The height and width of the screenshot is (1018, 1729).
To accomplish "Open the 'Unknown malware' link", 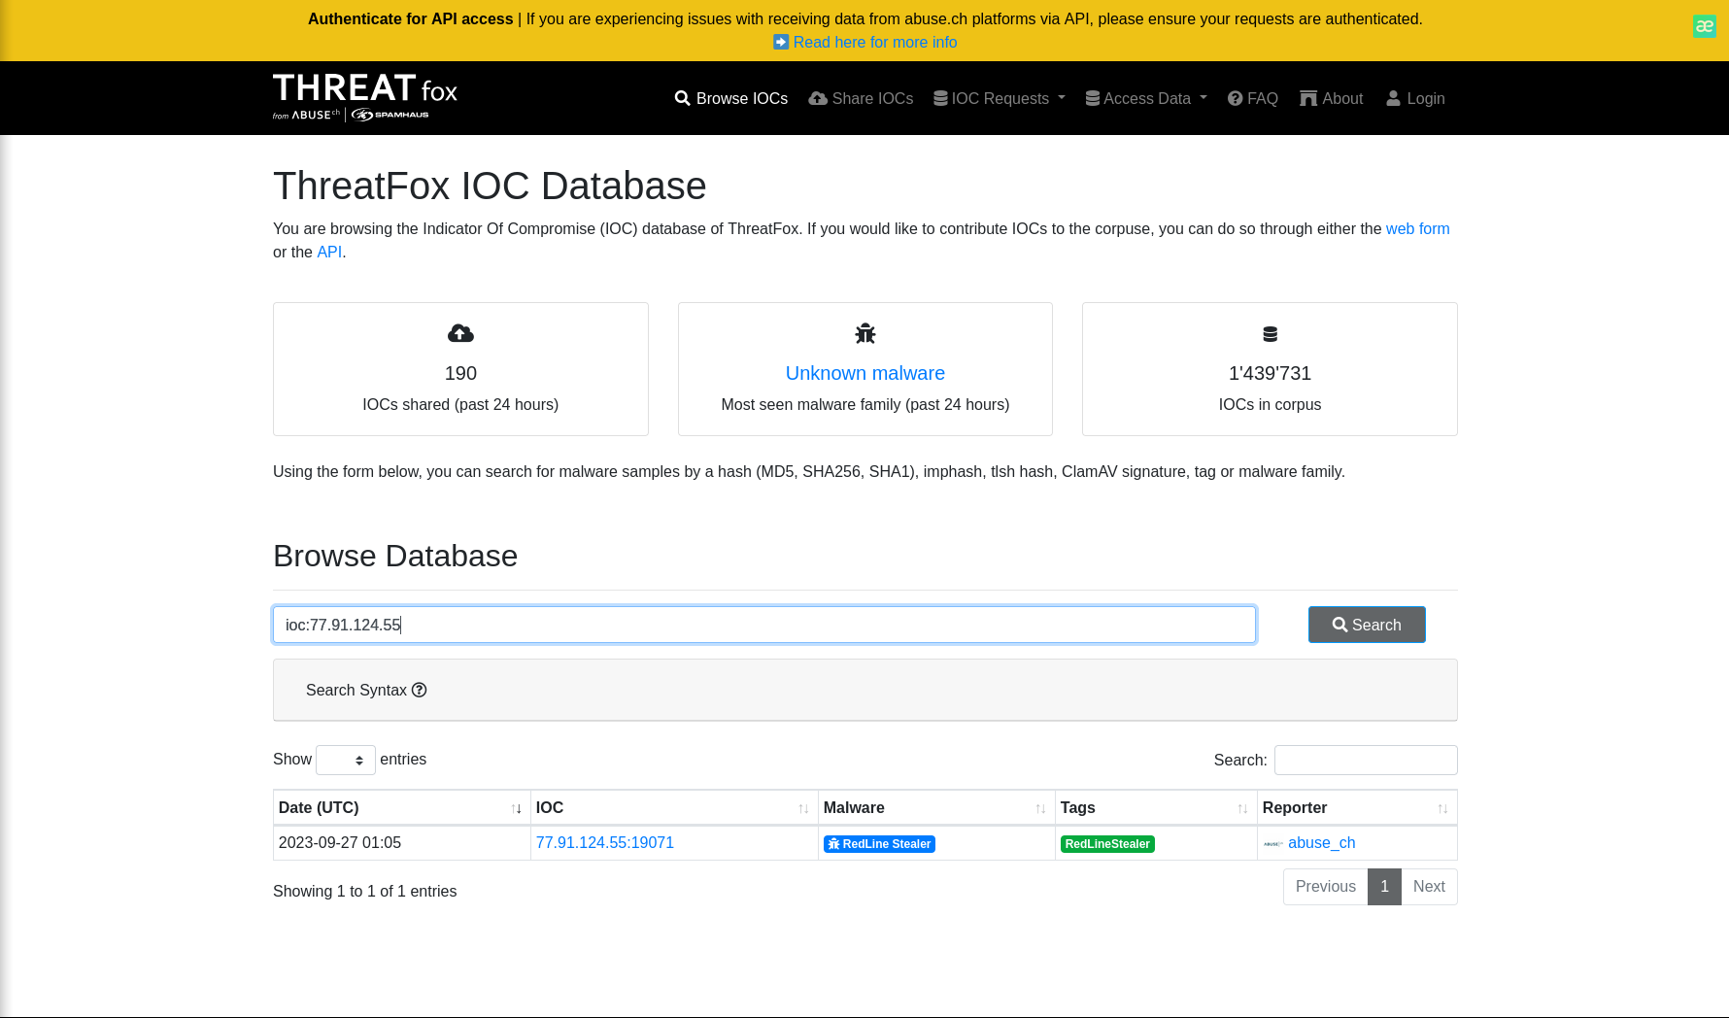I will pos(865,373).
